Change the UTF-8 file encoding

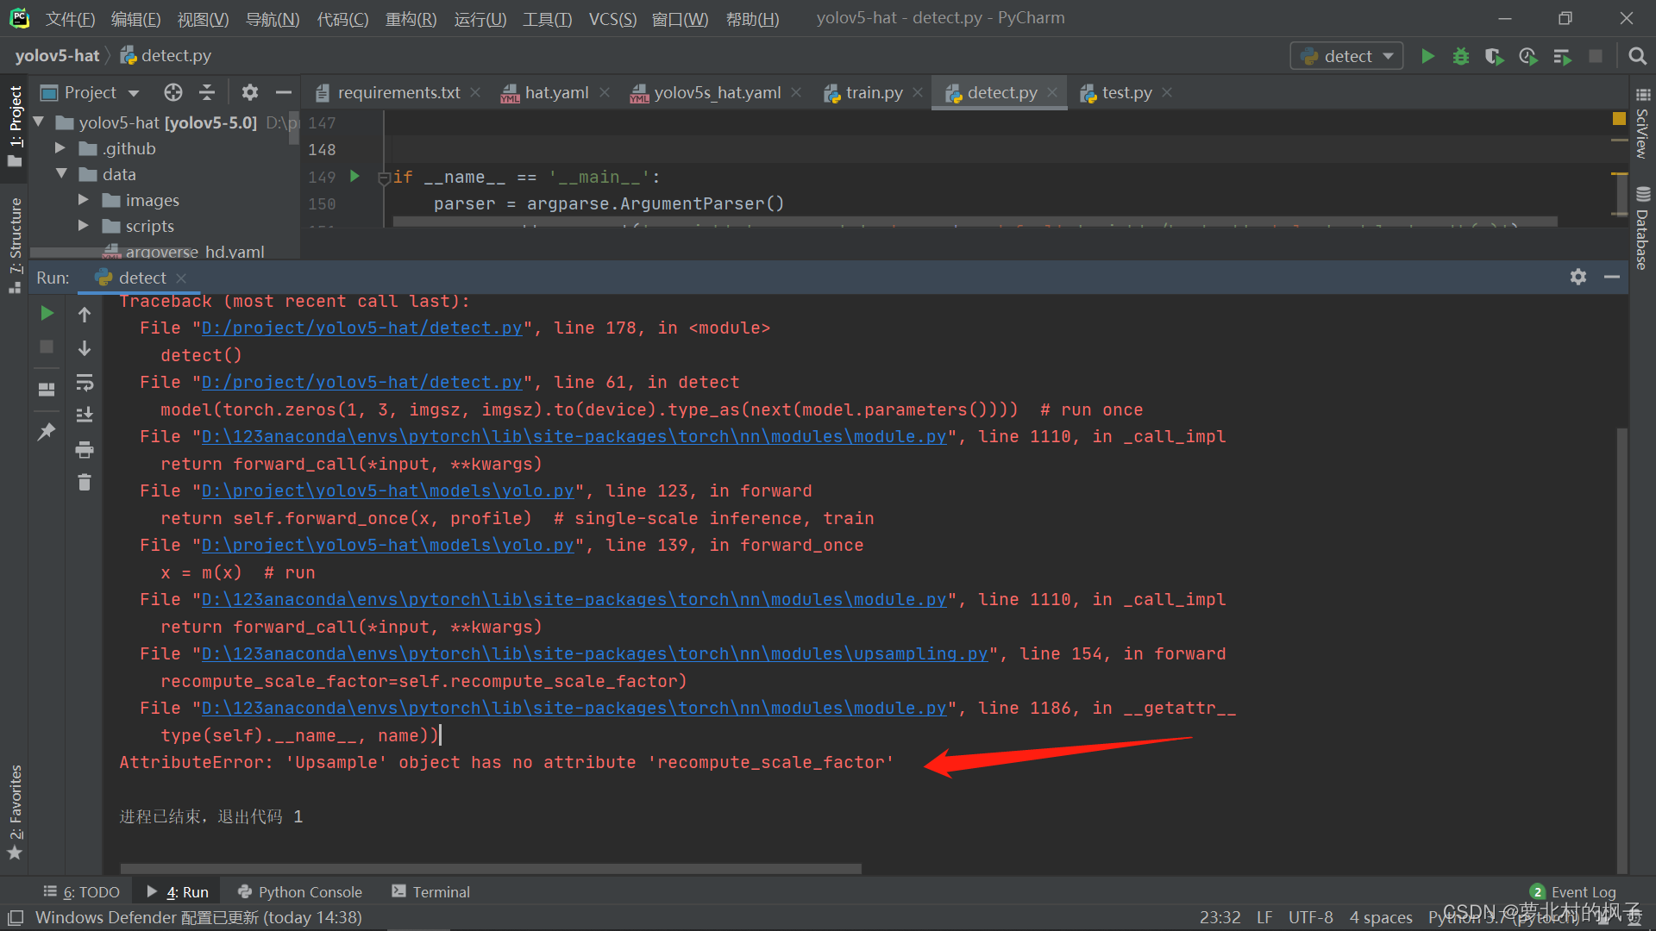pyautogui.click(x=1310, y=917)
